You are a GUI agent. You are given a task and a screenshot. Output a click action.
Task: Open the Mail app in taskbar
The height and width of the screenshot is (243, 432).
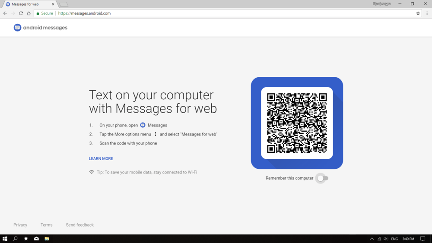pos(36,239)
